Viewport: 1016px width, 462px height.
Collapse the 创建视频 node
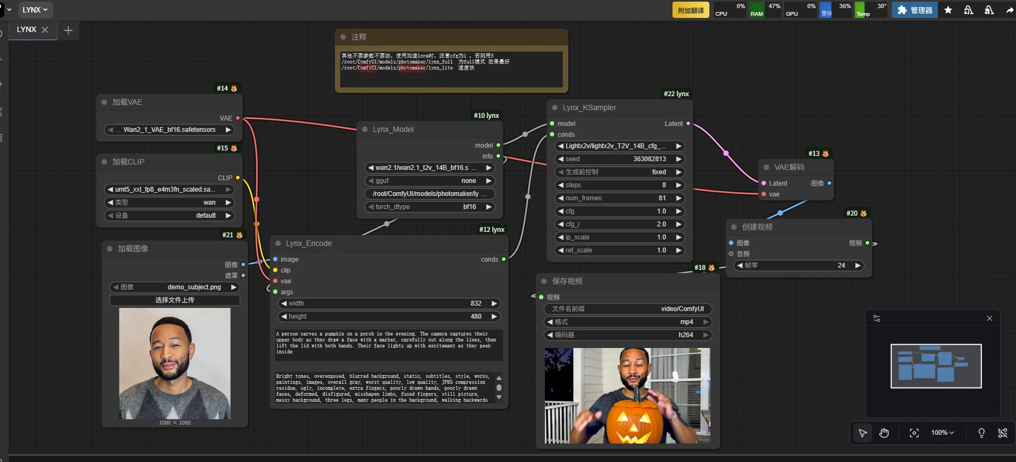tap(734, 227)
